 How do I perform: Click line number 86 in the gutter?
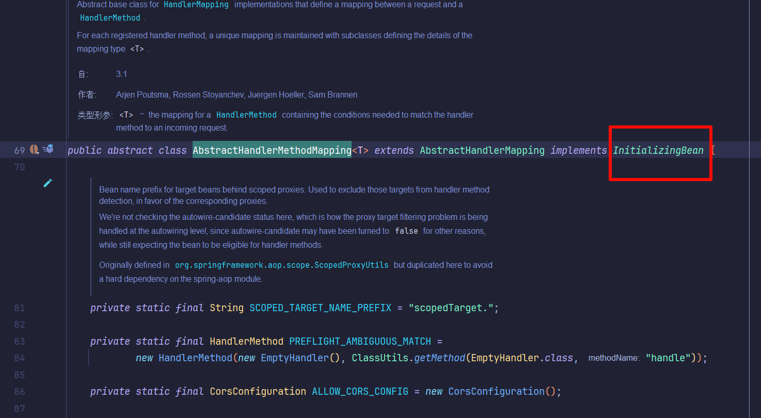tap(20, 392)
